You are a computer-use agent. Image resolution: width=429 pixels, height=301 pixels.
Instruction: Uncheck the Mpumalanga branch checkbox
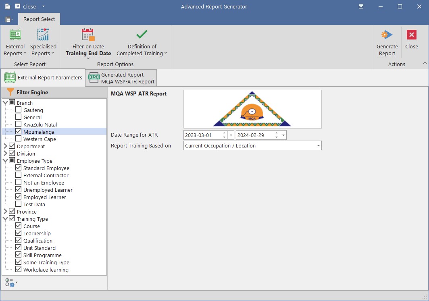pos(18,131)
